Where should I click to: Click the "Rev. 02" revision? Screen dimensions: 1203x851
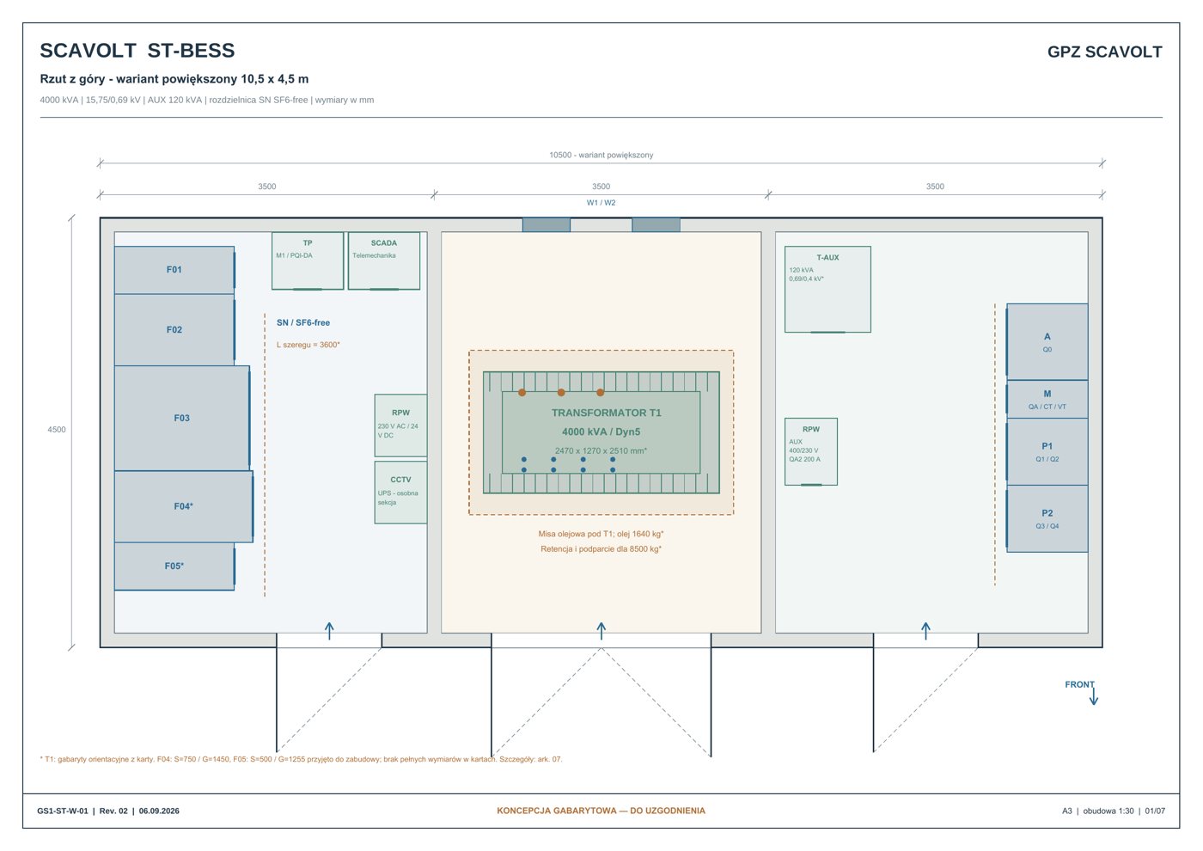(x=113, y=811)
